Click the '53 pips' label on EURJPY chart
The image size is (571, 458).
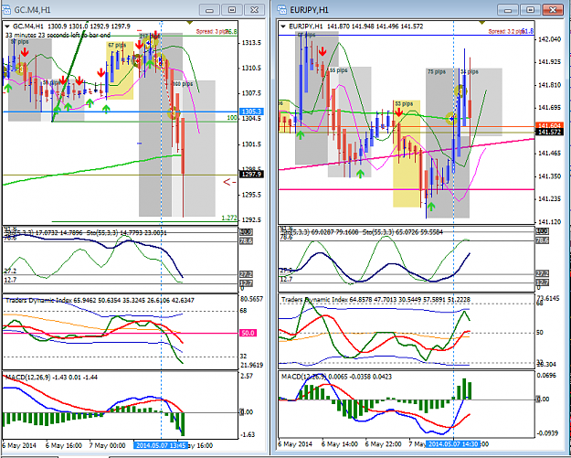(404, 104)
